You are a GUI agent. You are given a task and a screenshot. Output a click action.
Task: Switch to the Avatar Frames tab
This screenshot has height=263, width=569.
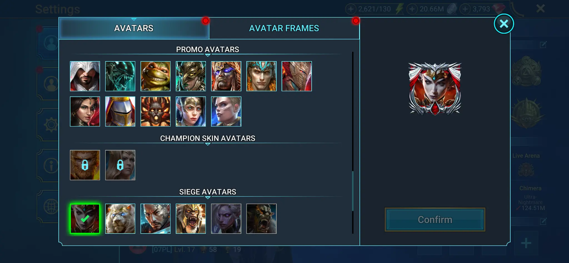point(284,28)
